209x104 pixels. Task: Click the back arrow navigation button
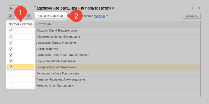coord(11,8)
